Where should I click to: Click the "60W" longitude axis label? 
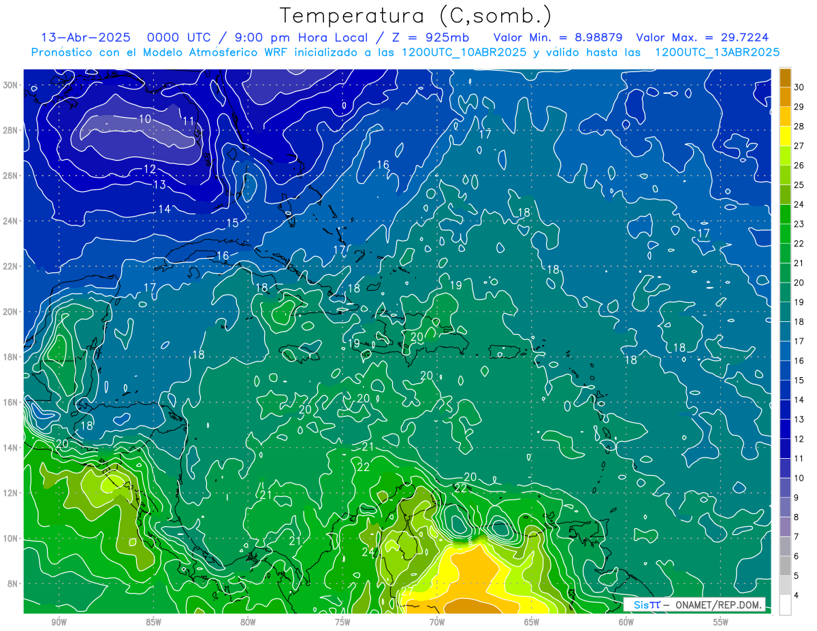626,622
